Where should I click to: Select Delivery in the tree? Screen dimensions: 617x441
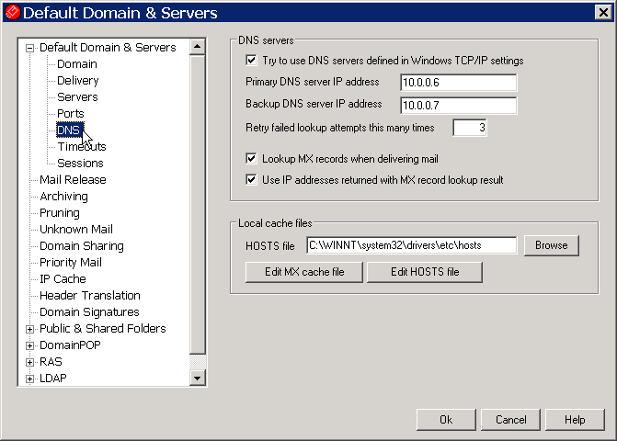point(78,81)
